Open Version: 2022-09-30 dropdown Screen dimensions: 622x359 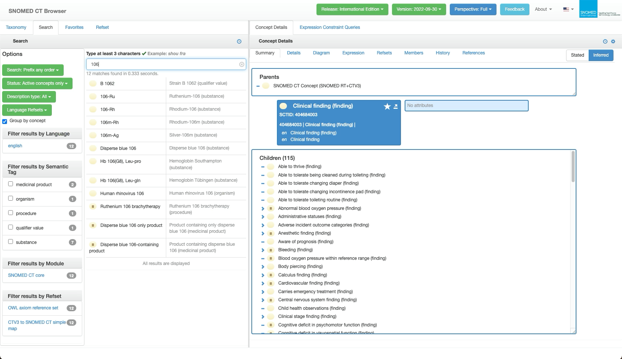[x=419, y=9]
